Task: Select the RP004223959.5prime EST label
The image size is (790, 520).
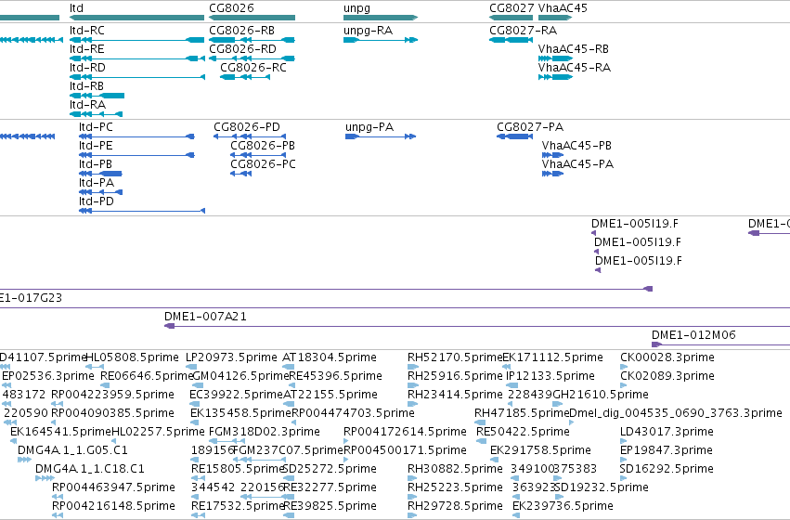Action: (113, 395)
